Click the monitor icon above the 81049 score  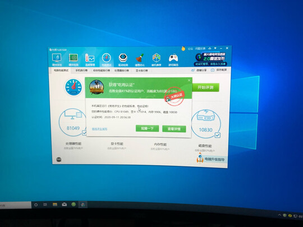click(x=74, y=114)
